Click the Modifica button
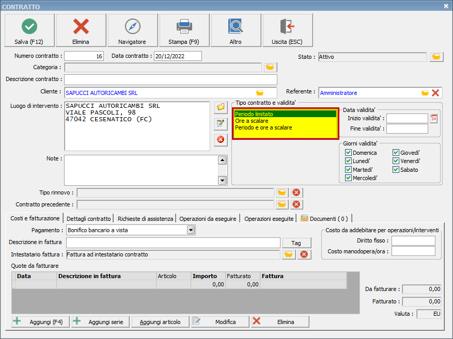This screenshot has width=453, height=339. point(220,322)
